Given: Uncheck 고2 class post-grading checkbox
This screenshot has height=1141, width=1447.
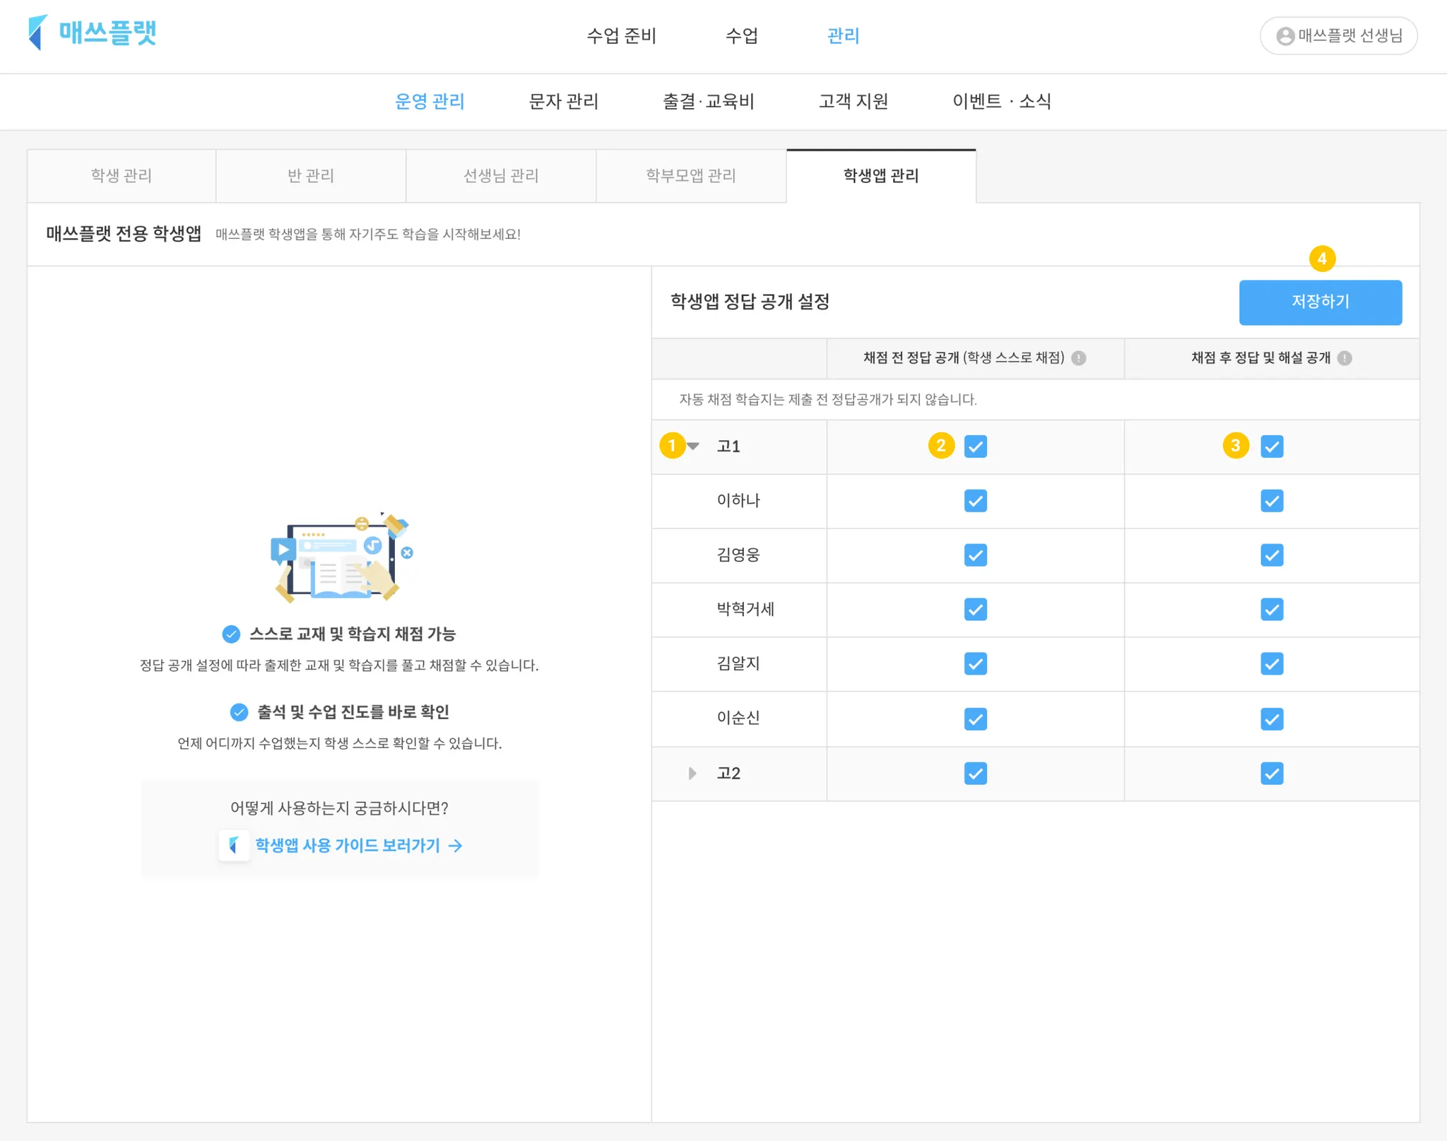Looking at the screenshot, I should pos(1271,774).
